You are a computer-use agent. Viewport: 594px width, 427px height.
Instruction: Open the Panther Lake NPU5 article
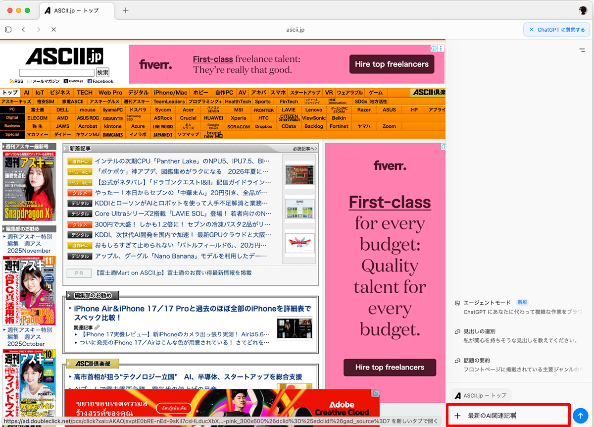[183, 161]
